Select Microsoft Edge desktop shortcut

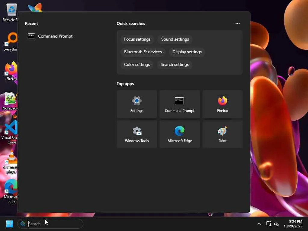(x=10, y=191)
